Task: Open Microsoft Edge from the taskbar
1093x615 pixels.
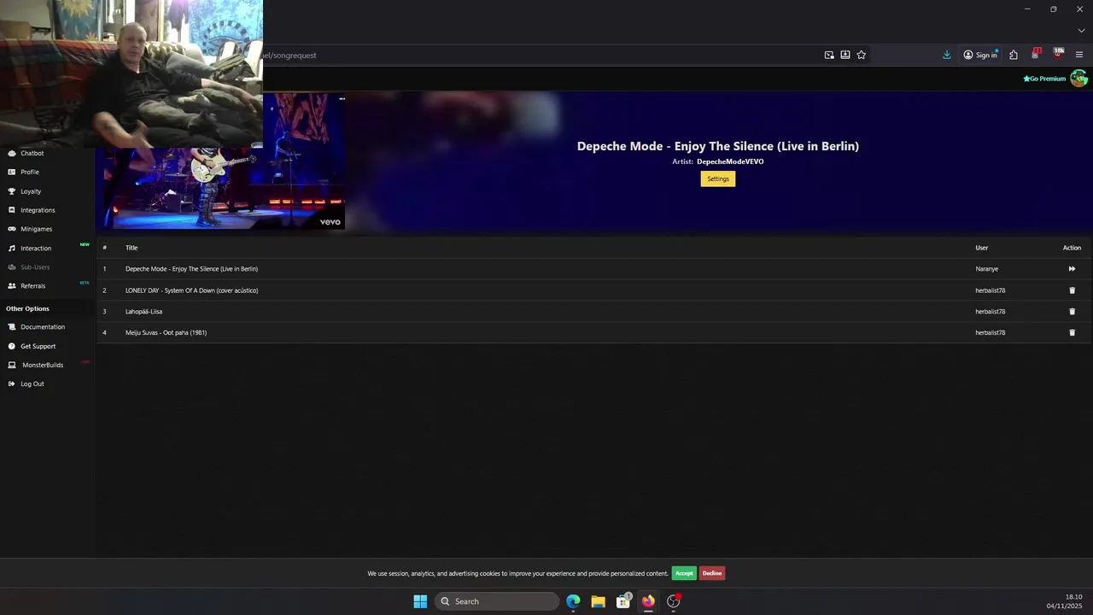Action: pos(573,601)
